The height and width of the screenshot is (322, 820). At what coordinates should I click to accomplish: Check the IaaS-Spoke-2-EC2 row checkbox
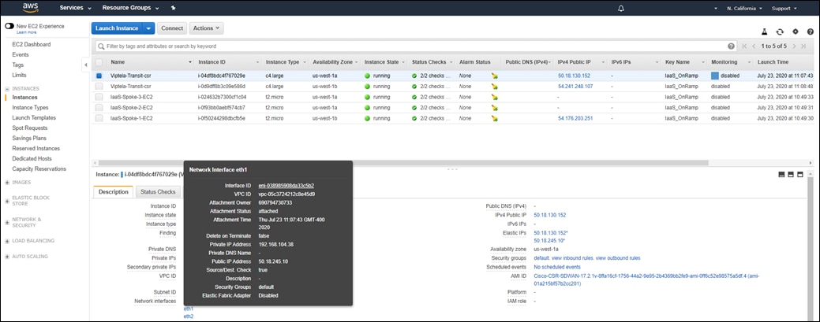(x=99, y=108)
